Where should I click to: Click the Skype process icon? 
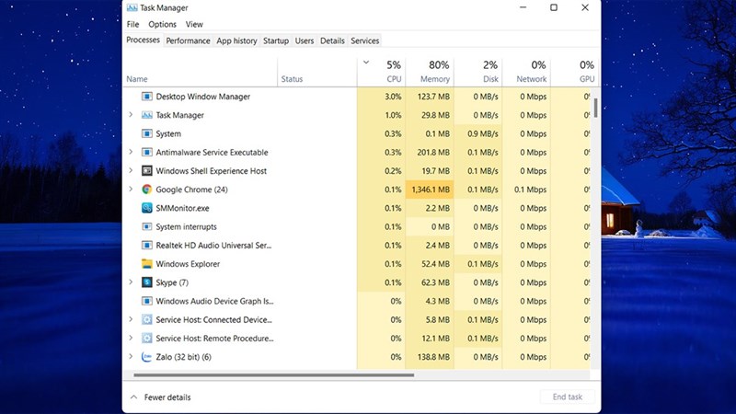tap(147, 282)
